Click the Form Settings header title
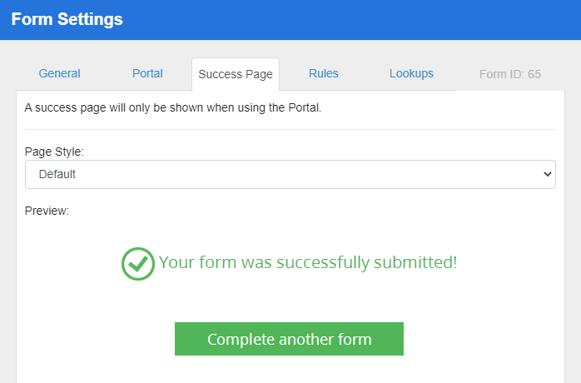 point(67,19)
